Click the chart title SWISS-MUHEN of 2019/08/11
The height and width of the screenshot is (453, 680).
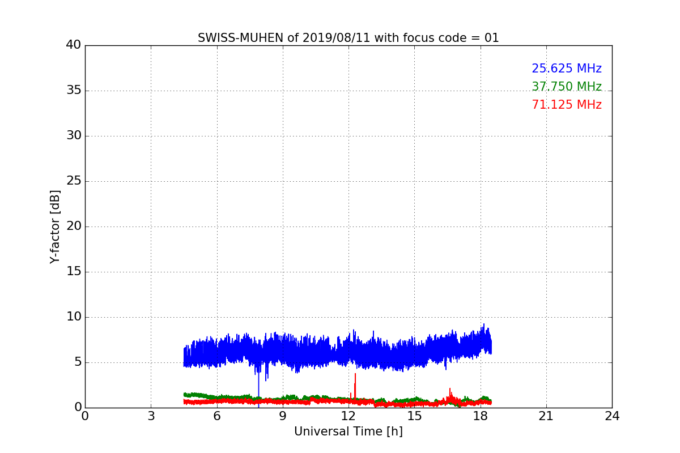pos(348,38)
